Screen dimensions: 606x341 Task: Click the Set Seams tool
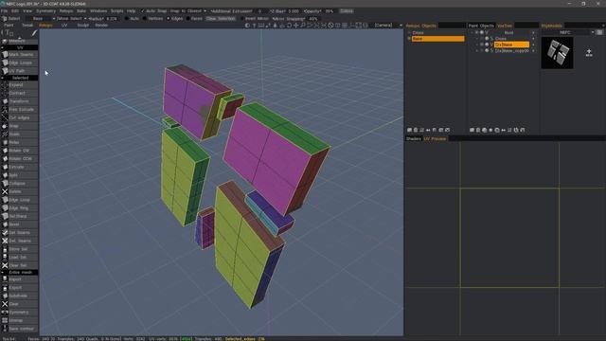pos(19,232)
